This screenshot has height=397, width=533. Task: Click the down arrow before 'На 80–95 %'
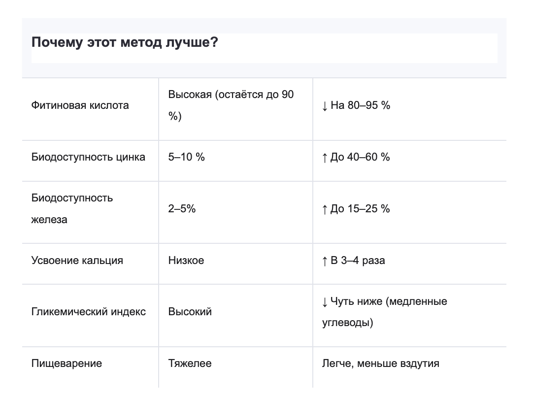tap(325, 106)
